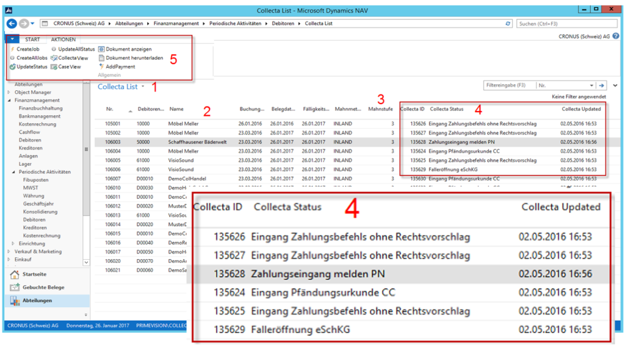Expand the filter pane chevron
Image resolution: width=639 pixels, height=350 pixels.
pos(615,85)
